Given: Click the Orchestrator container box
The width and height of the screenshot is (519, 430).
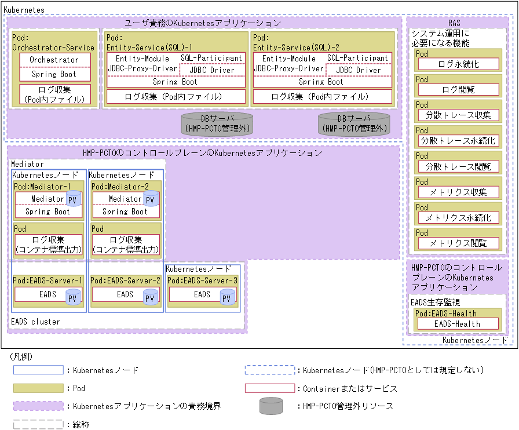Looking at the screenshot, I should [x=54, y=59].
